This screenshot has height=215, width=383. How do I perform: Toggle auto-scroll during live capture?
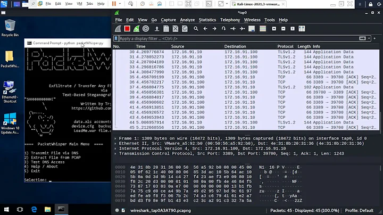click(252, 29)
